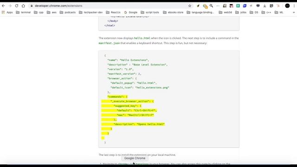Click the "name": "Hello Extensions" code line
The width and height of the screenshot is (297, 167).
point(128,60)
